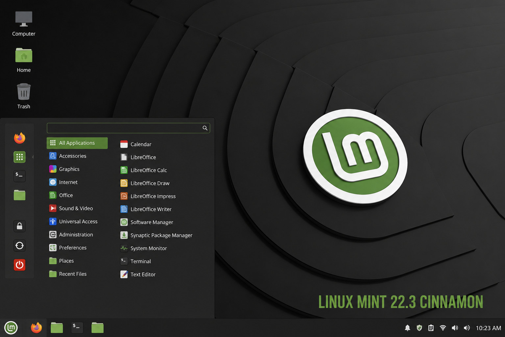The image size is (505, 337).
Task: Open the first green folder in the panel
Action: click(57, 328)
